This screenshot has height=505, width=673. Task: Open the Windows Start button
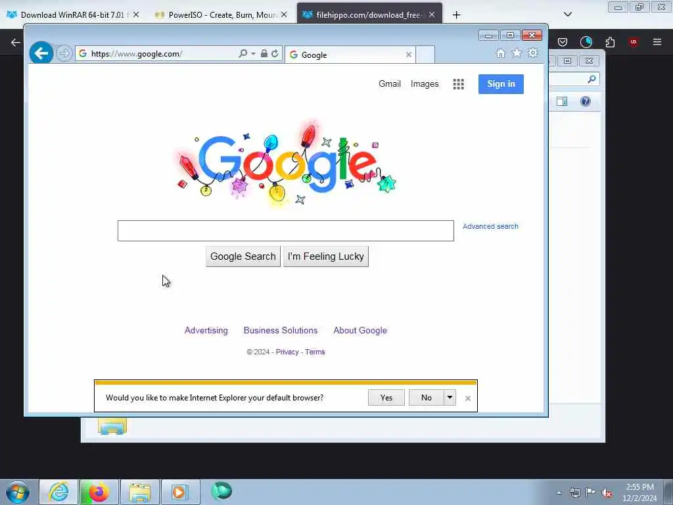(18, 492)
